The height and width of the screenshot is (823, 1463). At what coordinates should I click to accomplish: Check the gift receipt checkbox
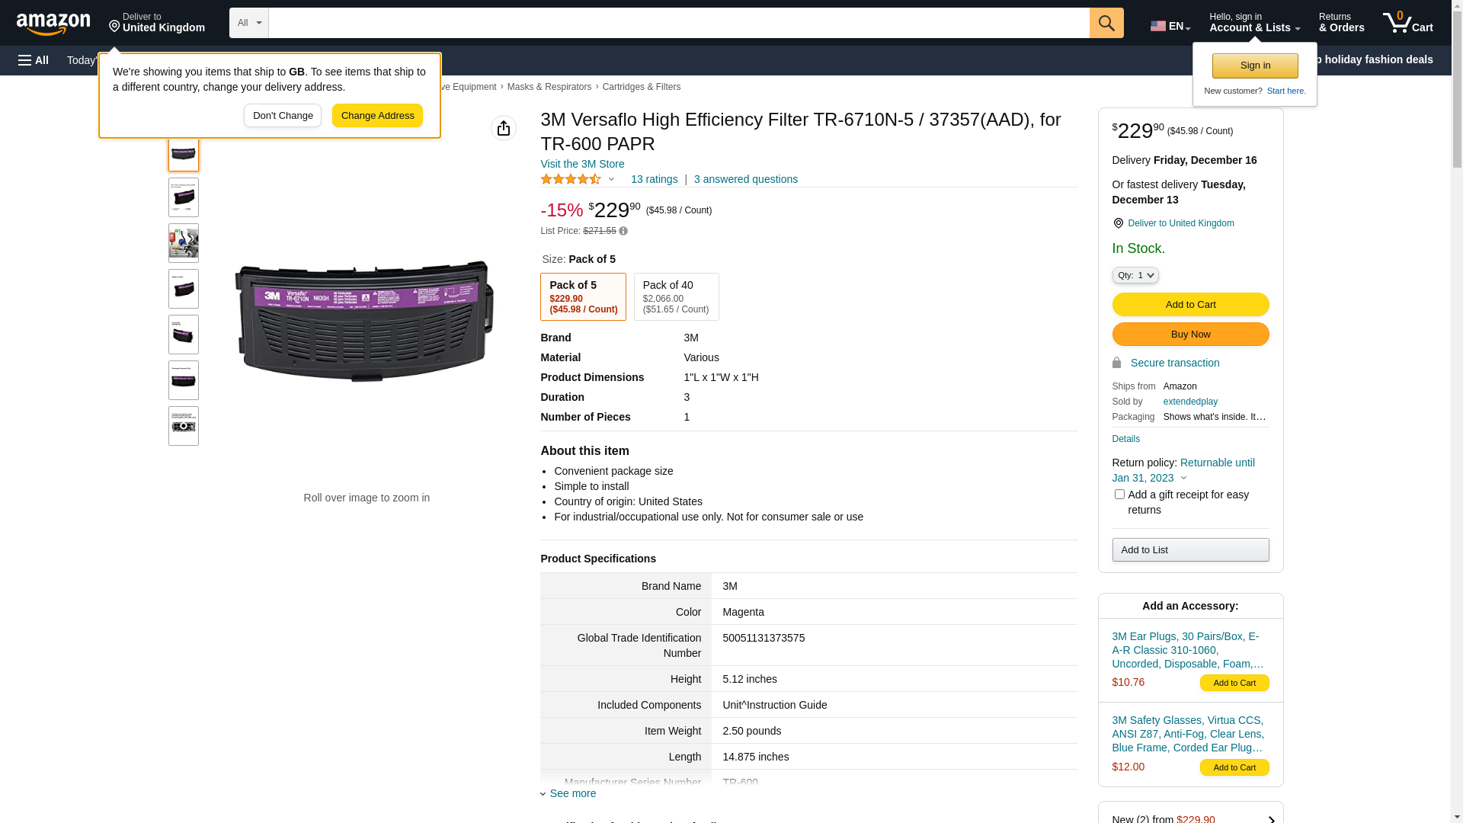click(x=1119, y=495)
